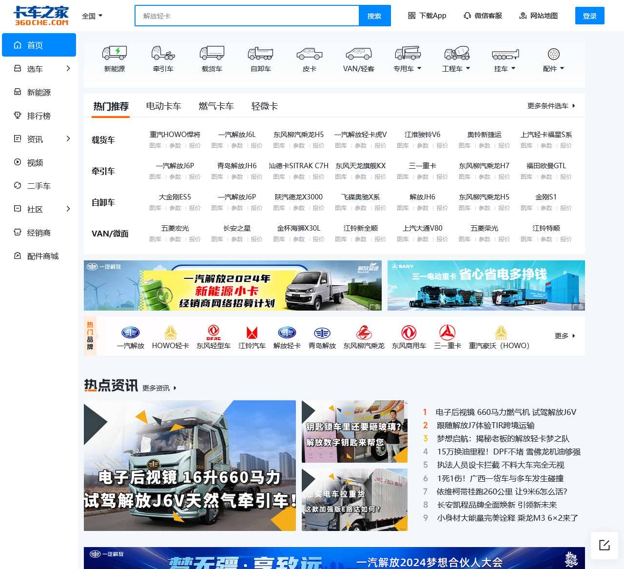
Task: Select the 牵引车 tractor truck icon
Action: [163, 53]
